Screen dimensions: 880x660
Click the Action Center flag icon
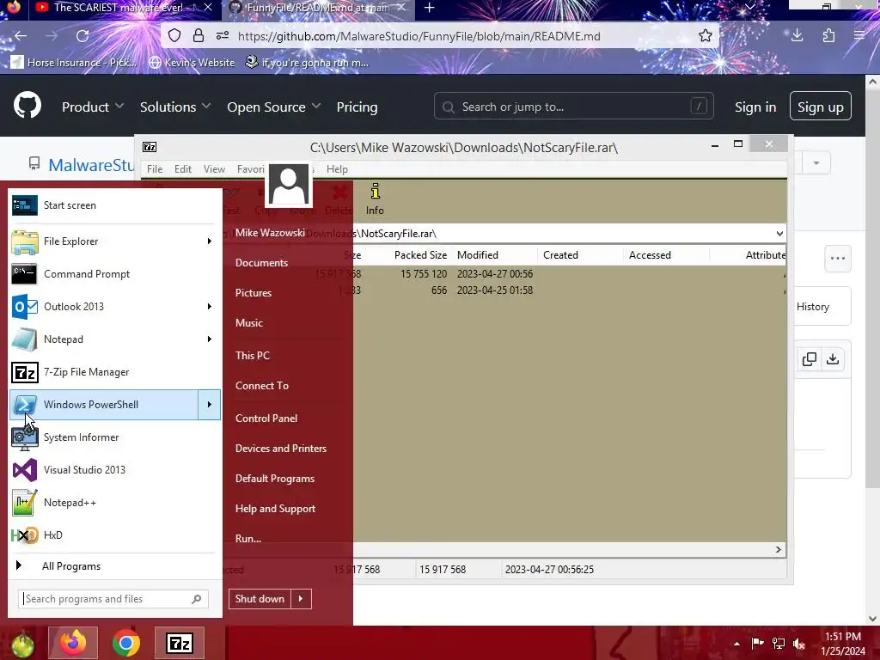[x=757, y=644]
